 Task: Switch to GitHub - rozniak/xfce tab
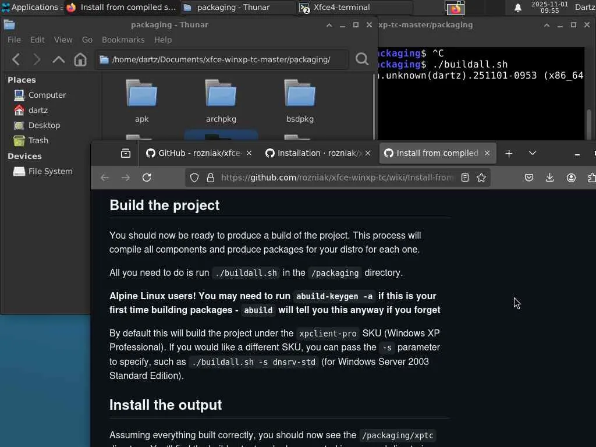point(199,153)
